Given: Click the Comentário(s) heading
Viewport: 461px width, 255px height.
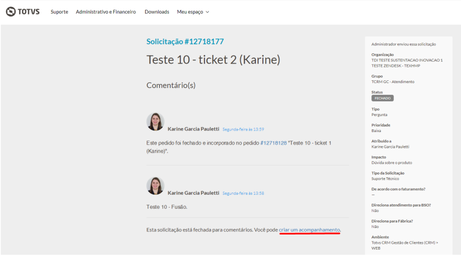Looking at the screenshot, I should (171, 85).
